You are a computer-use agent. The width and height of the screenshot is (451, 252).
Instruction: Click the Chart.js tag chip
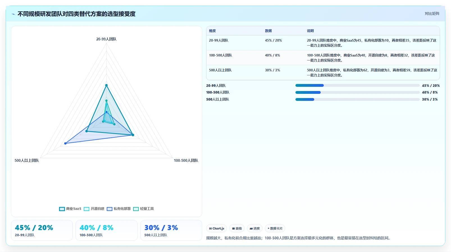[217, 228]
